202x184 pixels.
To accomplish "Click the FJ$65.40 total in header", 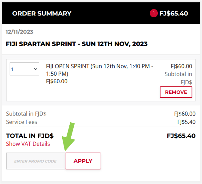I will point(174,13).
